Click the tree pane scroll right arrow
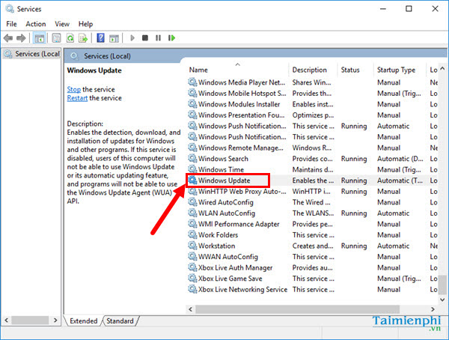The image size is (449, 340). pyautogui.click(x=55, y=320)
